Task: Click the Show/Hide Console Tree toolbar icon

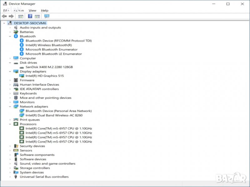Action: [x=21, y=16]
